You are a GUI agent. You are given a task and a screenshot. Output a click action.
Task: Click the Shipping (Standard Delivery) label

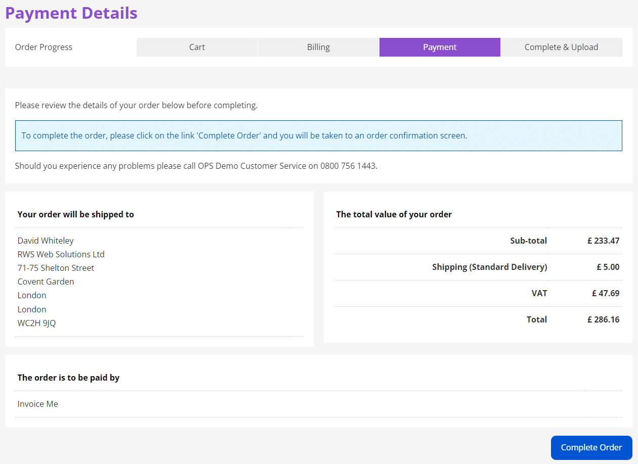click(x=489, y=267)
